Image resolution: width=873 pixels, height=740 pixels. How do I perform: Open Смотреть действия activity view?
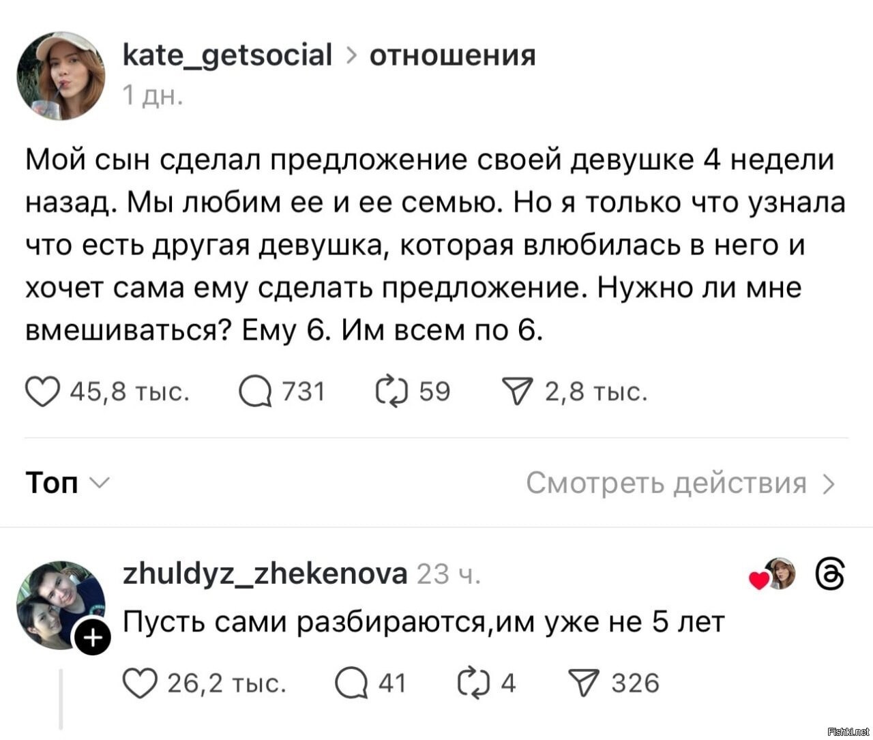click(x=680, y=483)
